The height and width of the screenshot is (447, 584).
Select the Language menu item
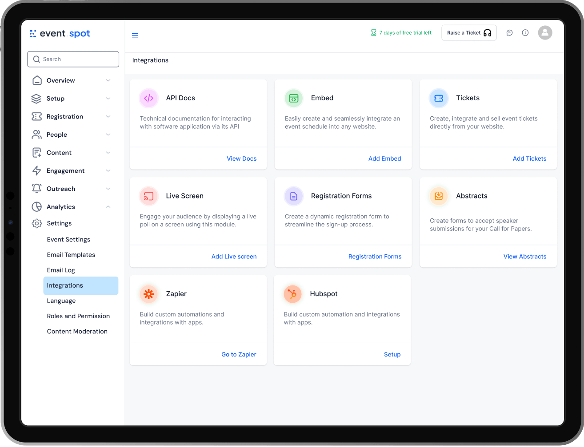[x=61, y=301]
